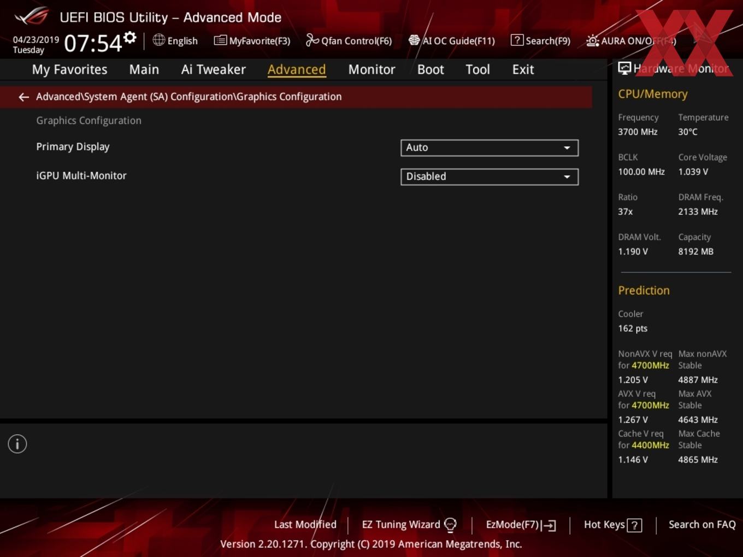Select the Primary Display setting label
The width and height of the screenshot is (743, 557).
coord(73,147)
